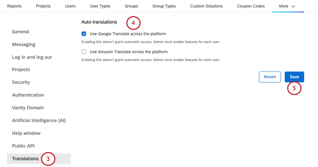The image size is (318, 167).
Task: Open the Group Types tab
Action: coord(164,6)
